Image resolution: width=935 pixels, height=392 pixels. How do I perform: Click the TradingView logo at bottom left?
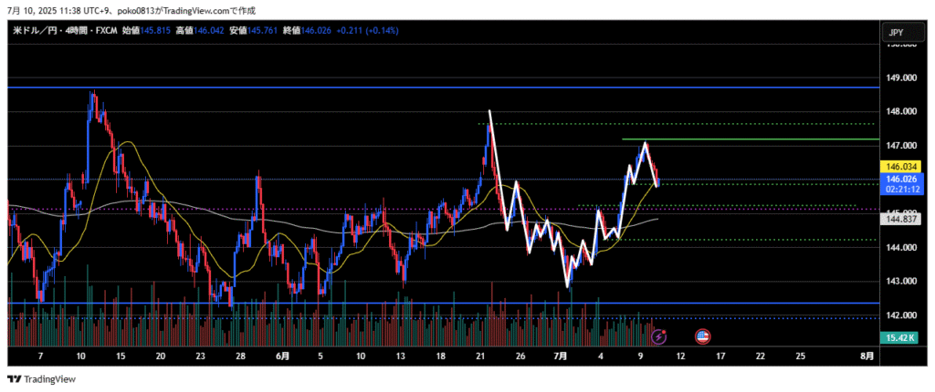click(42, 379)
